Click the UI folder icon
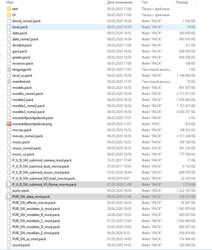This screenshot has height=250, width=212. pos(9,15)
